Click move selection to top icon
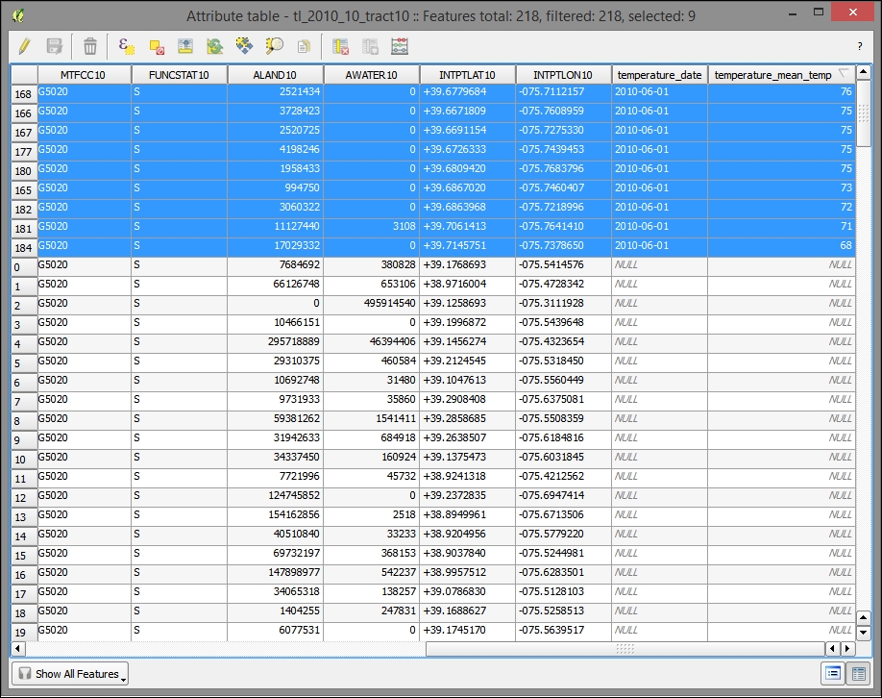The height and width of the screenshot is (698, 882). (x=185, y=45)
